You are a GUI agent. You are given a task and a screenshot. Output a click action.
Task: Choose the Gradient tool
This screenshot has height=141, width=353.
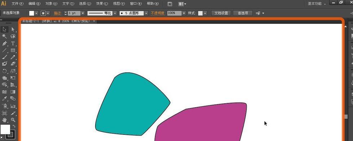(13, 92)
